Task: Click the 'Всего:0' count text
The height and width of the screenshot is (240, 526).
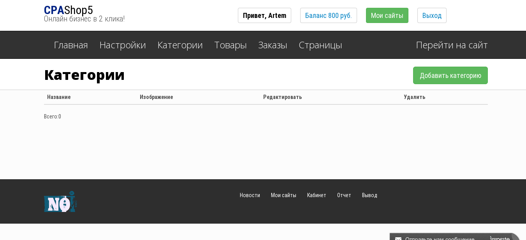Action: [53, 116]
